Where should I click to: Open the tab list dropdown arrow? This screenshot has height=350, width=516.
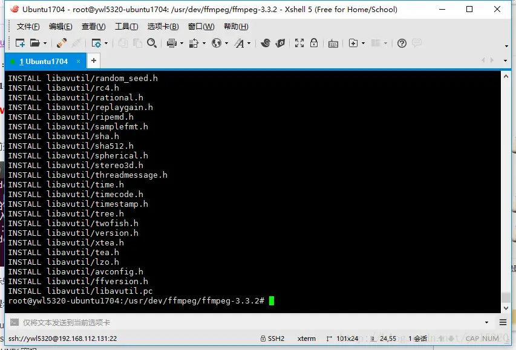click(505, 60)
